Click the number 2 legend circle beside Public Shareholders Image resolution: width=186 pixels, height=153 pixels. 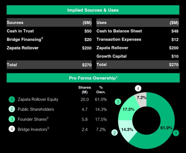coord(12,109)
